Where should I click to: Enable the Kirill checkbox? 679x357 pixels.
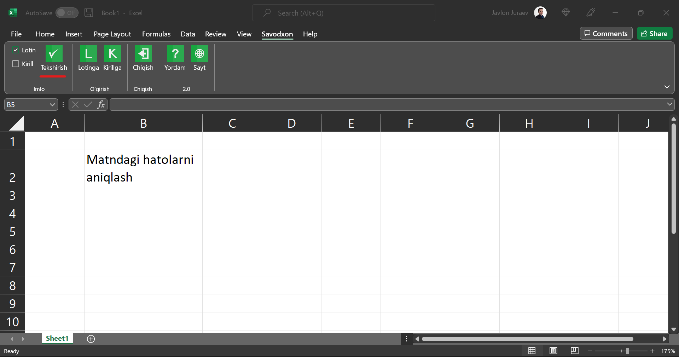click(16, 64)
